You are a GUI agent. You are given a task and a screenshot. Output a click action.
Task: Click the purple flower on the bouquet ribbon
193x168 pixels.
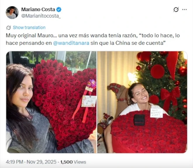pyautogui.click(x=92, y=83)
